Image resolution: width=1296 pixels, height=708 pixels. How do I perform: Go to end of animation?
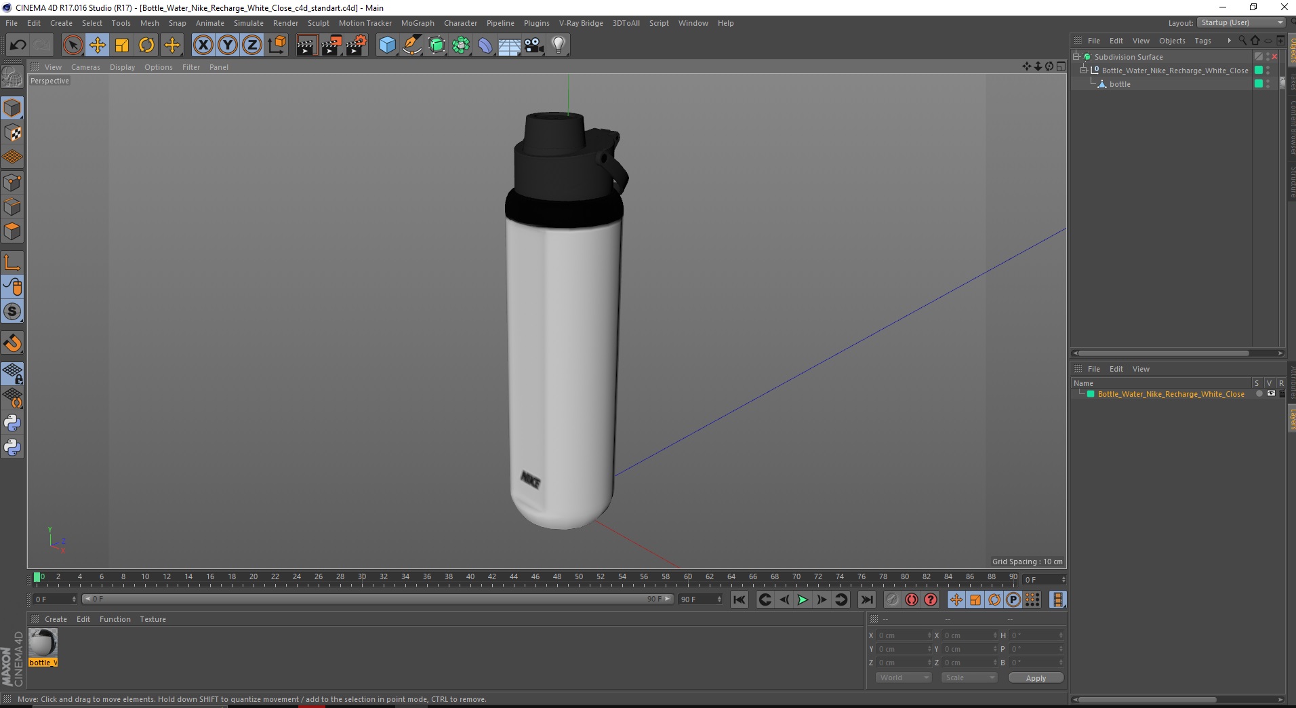(866, 599)
